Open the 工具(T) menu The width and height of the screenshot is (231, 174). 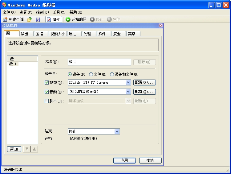coord(59,12)
